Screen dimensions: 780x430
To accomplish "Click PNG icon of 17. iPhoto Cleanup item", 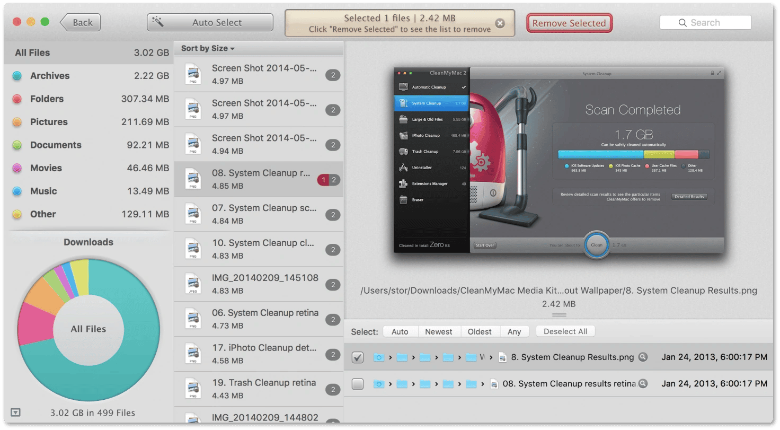I will pyautogui.click(x=193, y=354).
